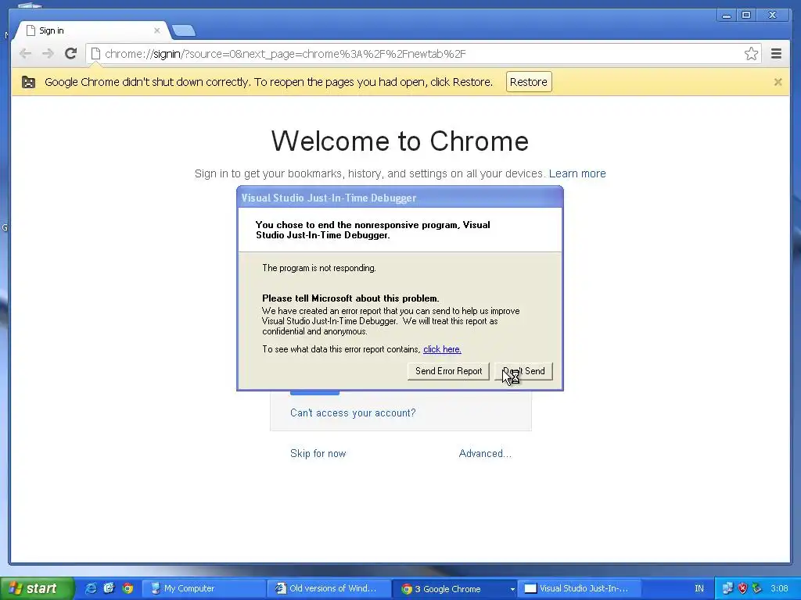Screen dimensions: 801x600
Task: Launch Chrome from quick launch
Action: 128,588
